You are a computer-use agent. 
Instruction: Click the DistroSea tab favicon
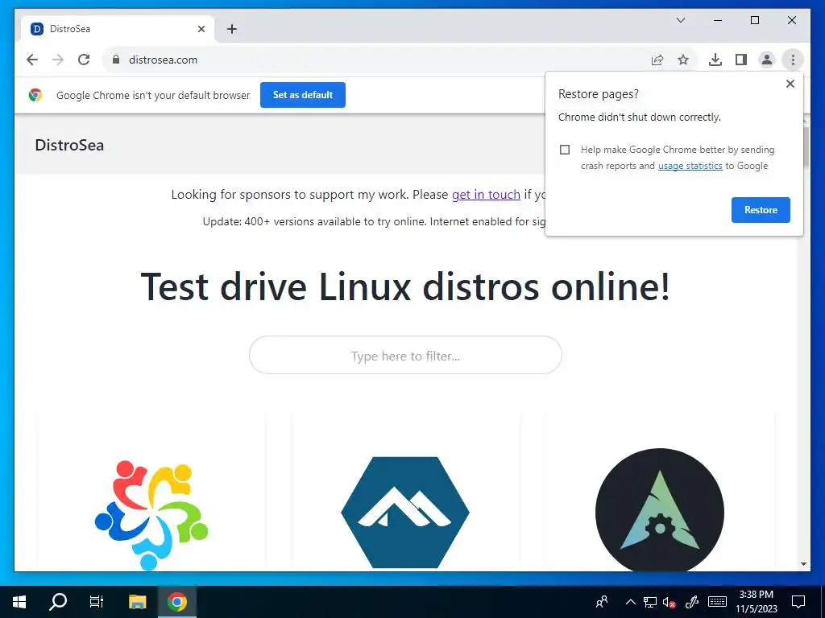(x=37, y=29)
